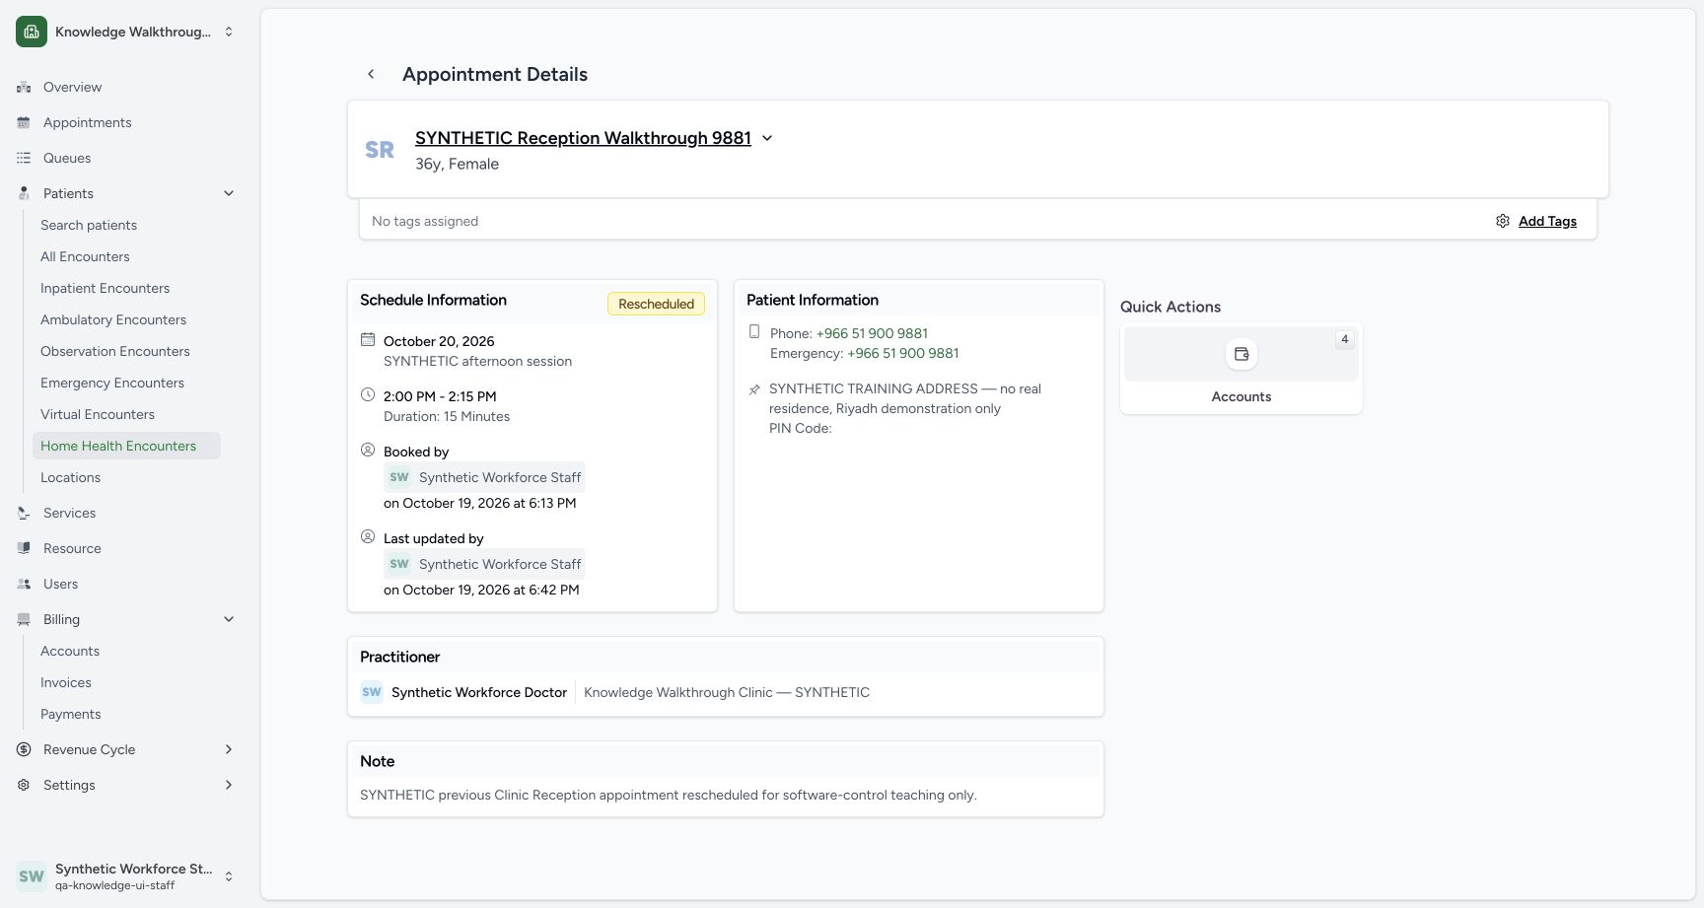This screenshot has height=908, width=1704.
Task: Click the Billing icon in sidebar
Action: [x=24, y=619]
